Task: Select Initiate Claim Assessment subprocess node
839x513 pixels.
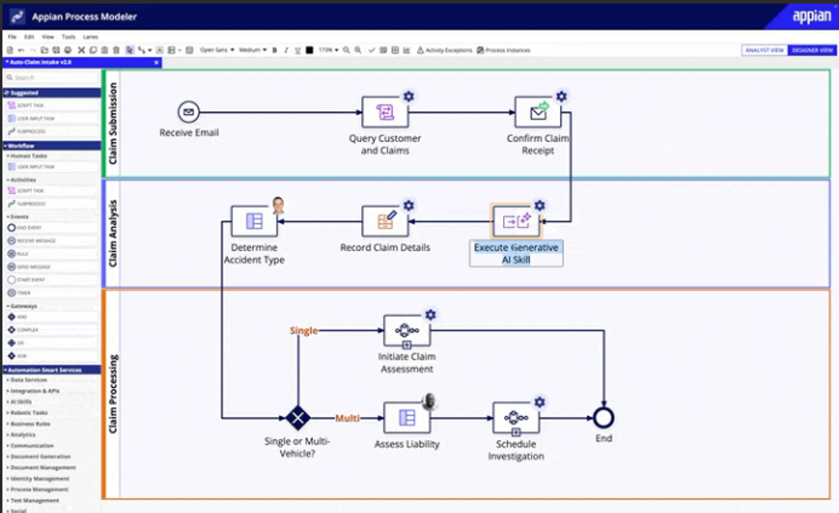Action: coord(407,330)
